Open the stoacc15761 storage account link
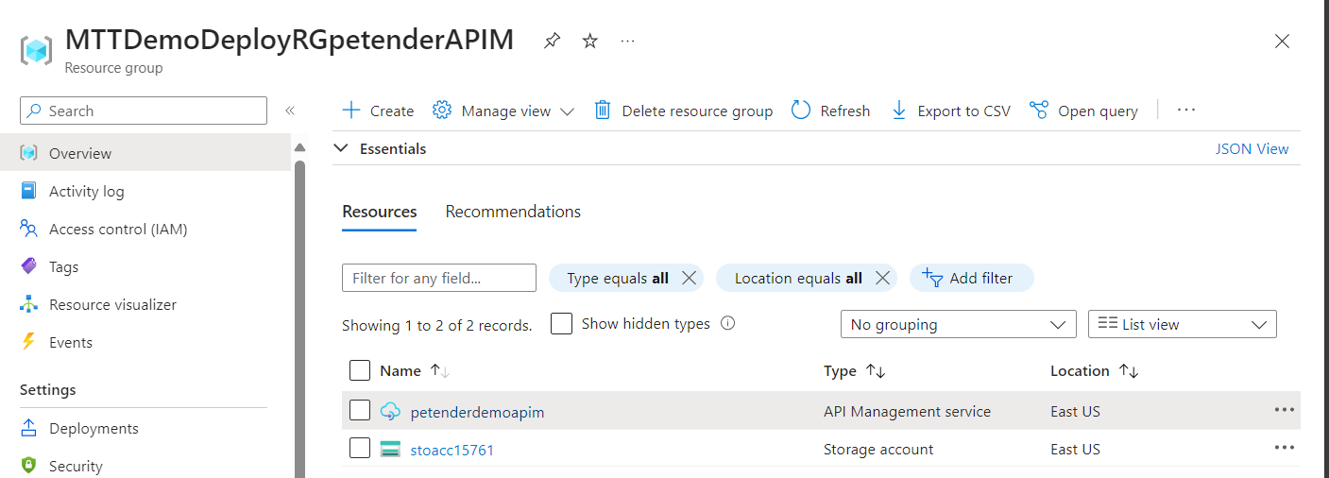Image resolution: width=1329 pixels, height=478 pixels. pyautogui.click(x=452, y=450)
